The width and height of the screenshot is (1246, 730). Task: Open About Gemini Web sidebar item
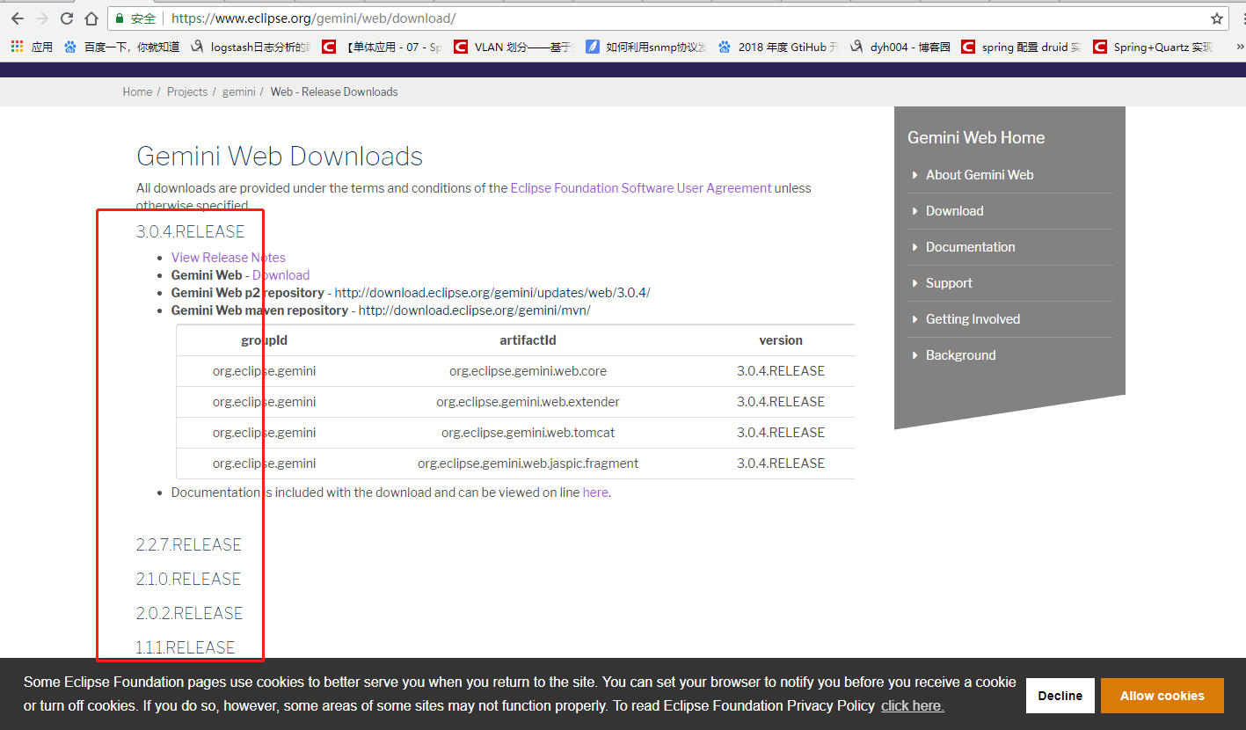coord(980,175)
